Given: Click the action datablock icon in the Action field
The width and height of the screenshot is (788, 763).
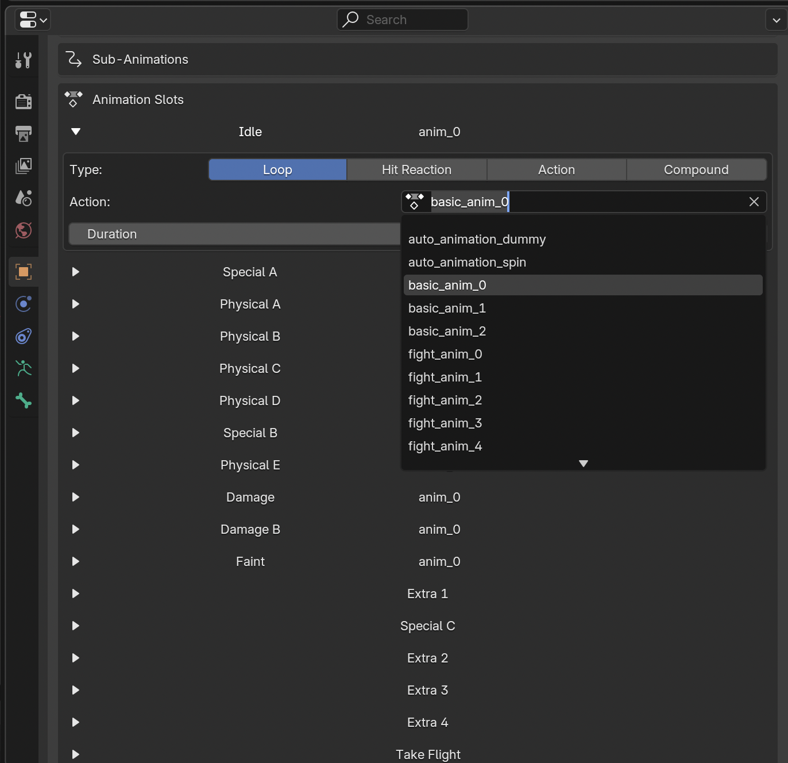Looking at the screenshot, I should tap(415, 202).
